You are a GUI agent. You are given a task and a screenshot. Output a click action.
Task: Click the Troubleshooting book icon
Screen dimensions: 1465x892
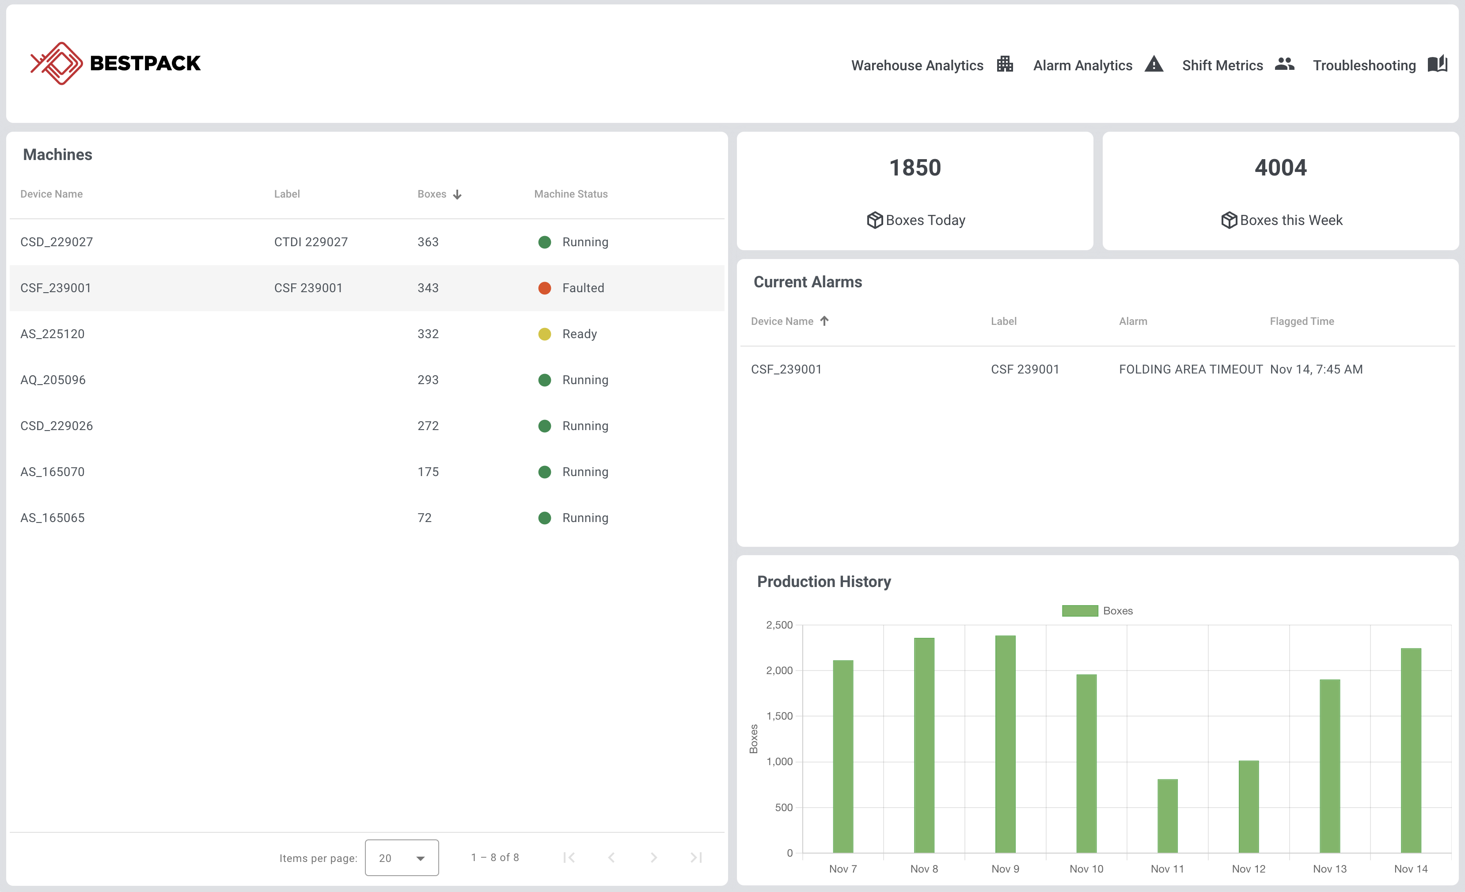click(1437, 64)
